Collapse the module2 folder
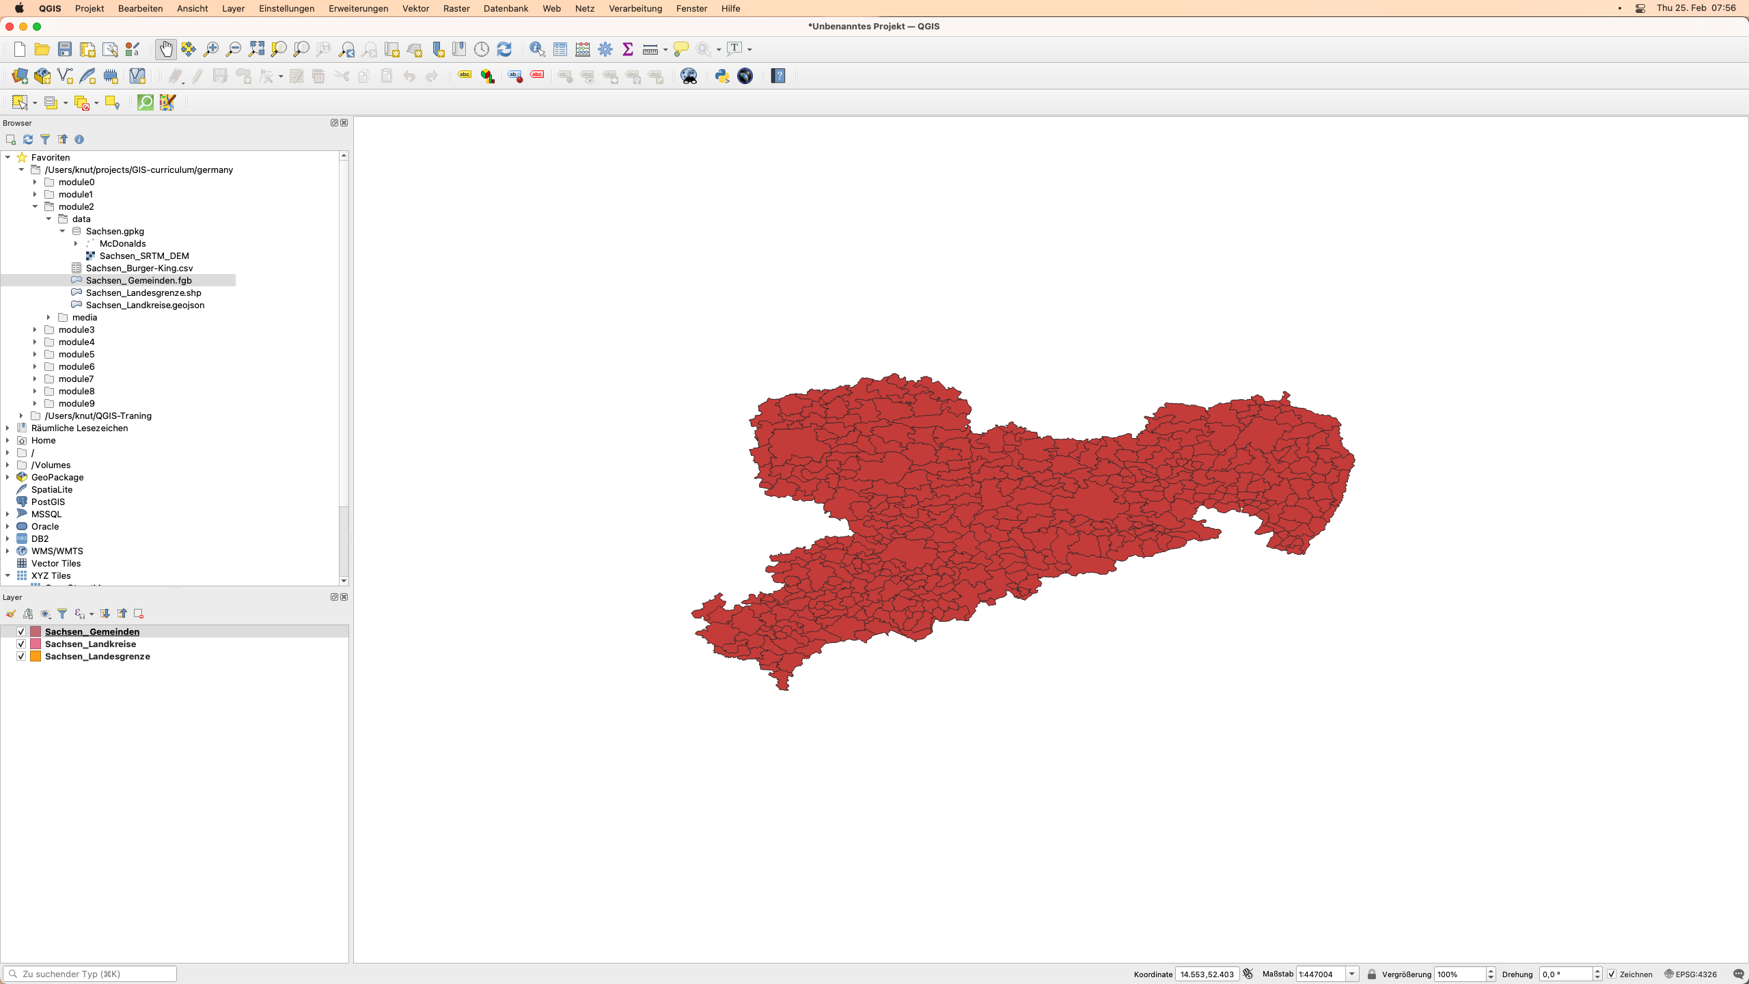Image resolution: width=1749 pixels, height=984 pixels. click(35, 206)
